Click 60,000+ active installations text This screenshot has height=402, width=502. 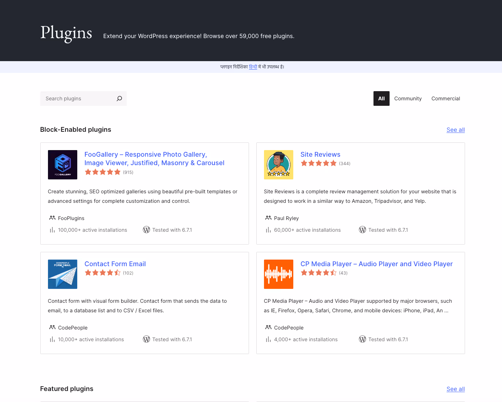[x=308, y=230]
